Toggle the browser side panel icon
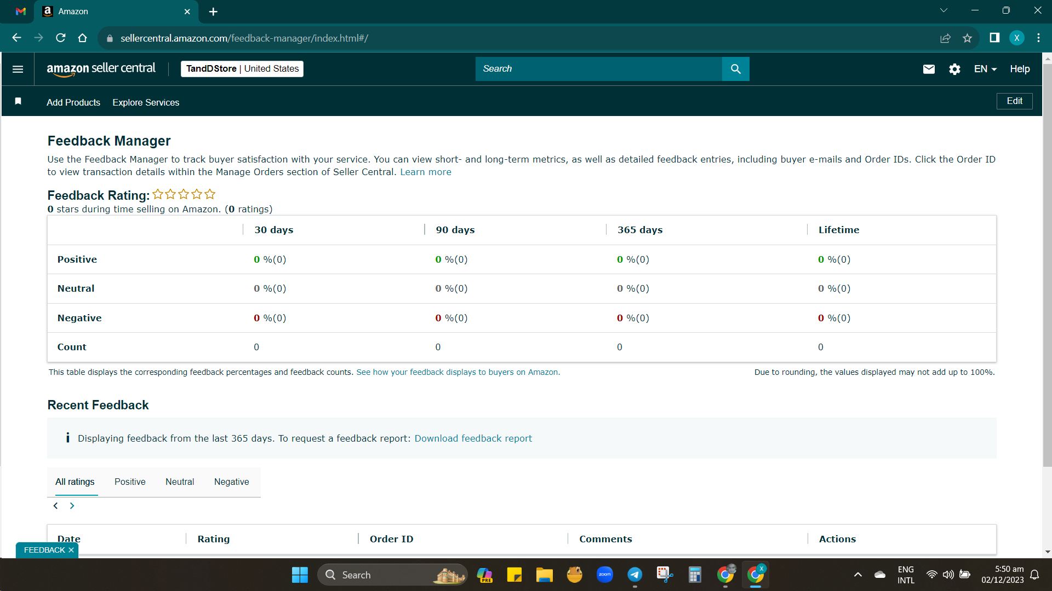The height and width of the screenshot is (591, 1052). tap(994, 38)
